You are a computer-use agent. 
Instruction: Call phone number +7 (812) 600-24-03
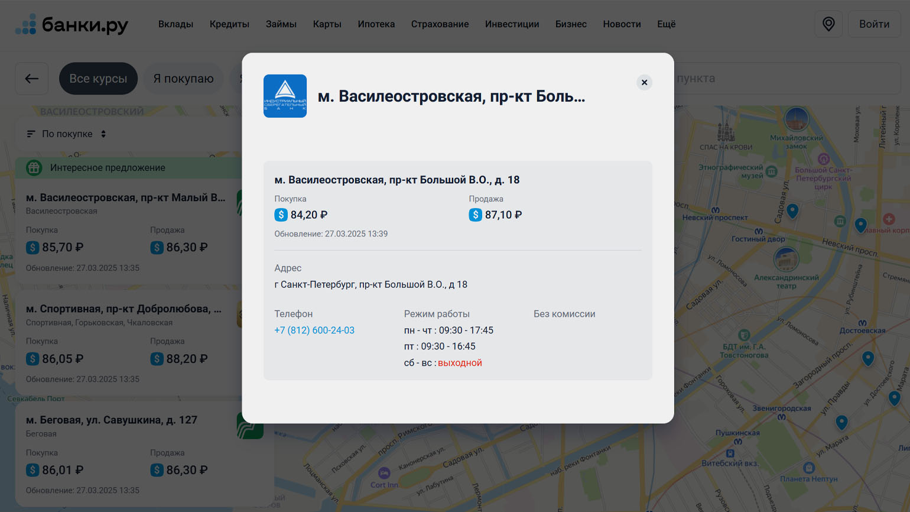pyautogui.click(x=314, y=330)
